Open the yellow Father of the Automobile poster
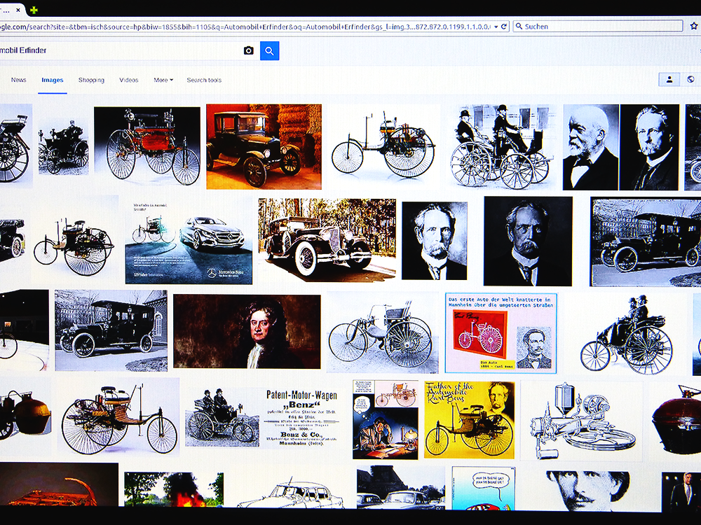701x525 pixels. 470,419
